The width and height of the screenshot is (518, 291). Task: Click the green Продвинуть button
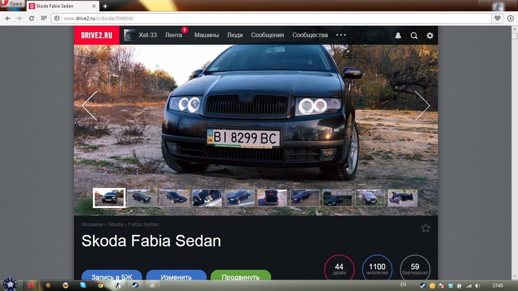point(241,276)
